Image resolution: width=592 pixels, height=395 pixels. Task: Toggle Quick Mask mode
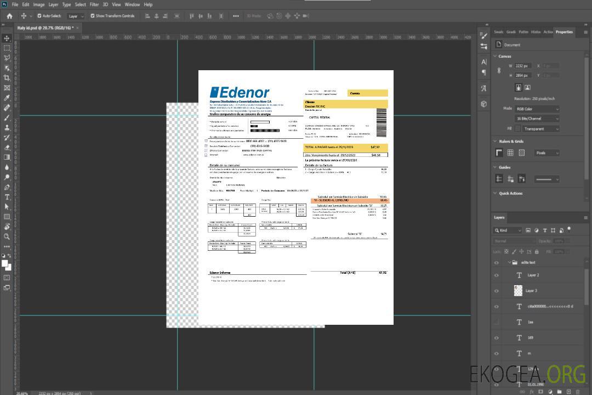(7, 278)
